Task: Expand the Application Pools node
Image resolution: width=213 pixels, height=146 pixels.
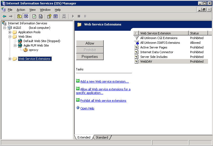Action: 10,32
